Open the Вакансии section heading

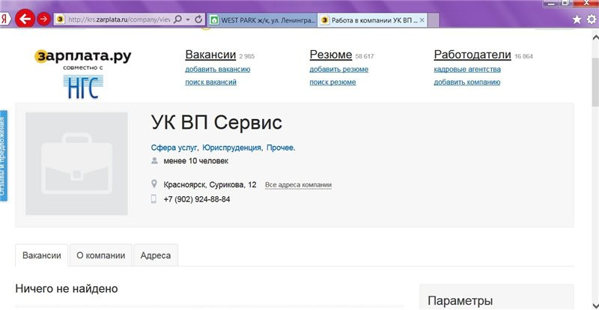click(x=210, y=55)
